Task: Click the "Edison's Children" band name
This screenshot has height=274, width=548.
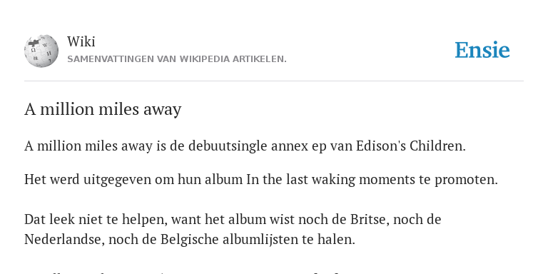Action: pyautogui.click(x=411, y=146)
